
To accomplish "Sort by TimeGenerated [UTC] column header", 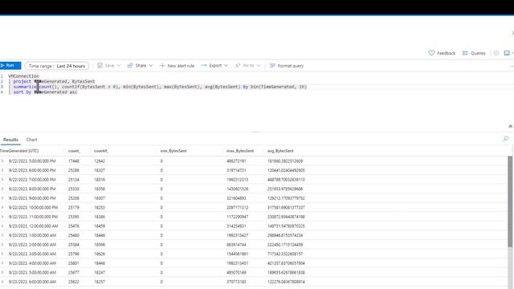I will pyautogui.click(x=19, y=151).
